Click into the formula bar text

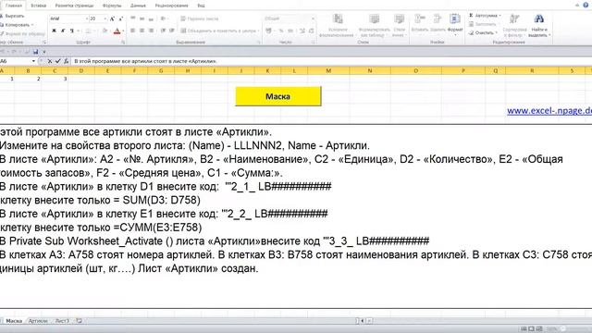[145, 61]
